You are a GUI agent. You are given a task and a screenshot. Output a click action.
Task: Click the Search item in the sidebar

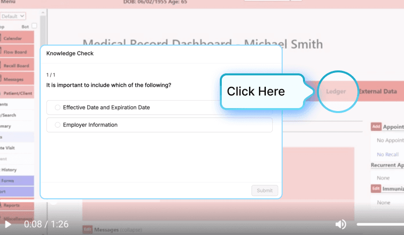coord(17,115)
